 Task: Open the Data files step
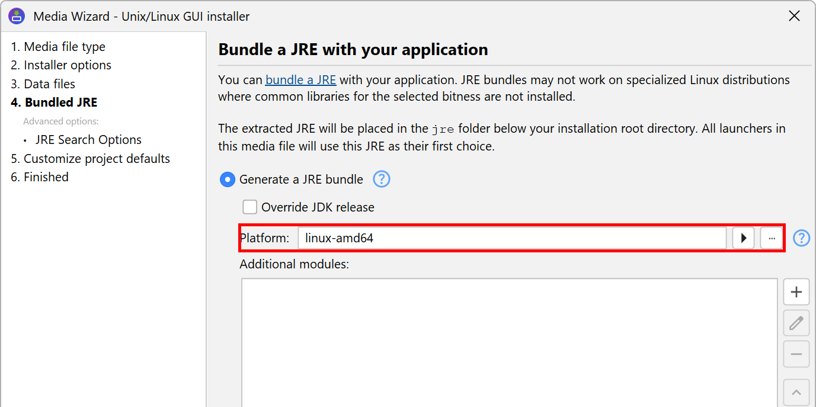[43, 84]
